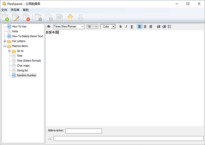Align text right
Screen dimensions: 205x145
[151, 27]
